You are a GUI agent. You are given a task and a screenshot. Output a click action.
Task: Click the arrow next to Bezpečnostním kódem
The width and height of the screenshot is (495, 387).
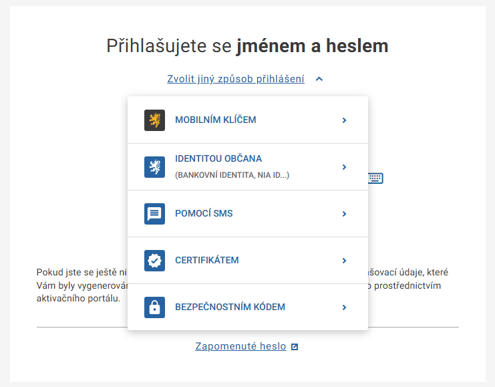(345, 307)
